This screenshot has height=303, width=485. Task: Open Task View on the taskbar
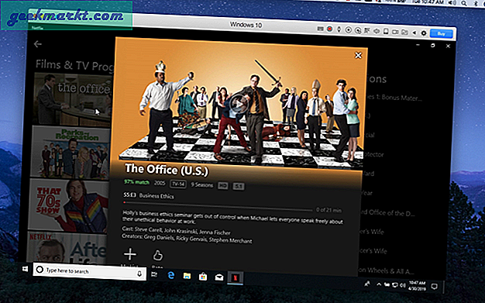[x=154, y=274]
